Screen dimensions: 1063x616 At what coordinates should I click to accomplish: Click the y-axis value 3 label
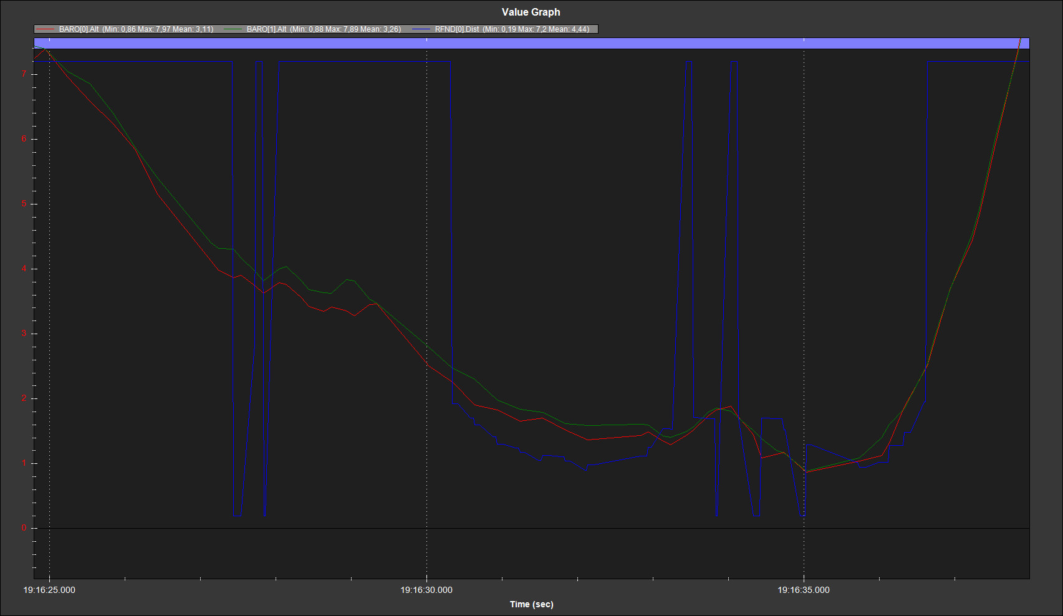point(24,334)
